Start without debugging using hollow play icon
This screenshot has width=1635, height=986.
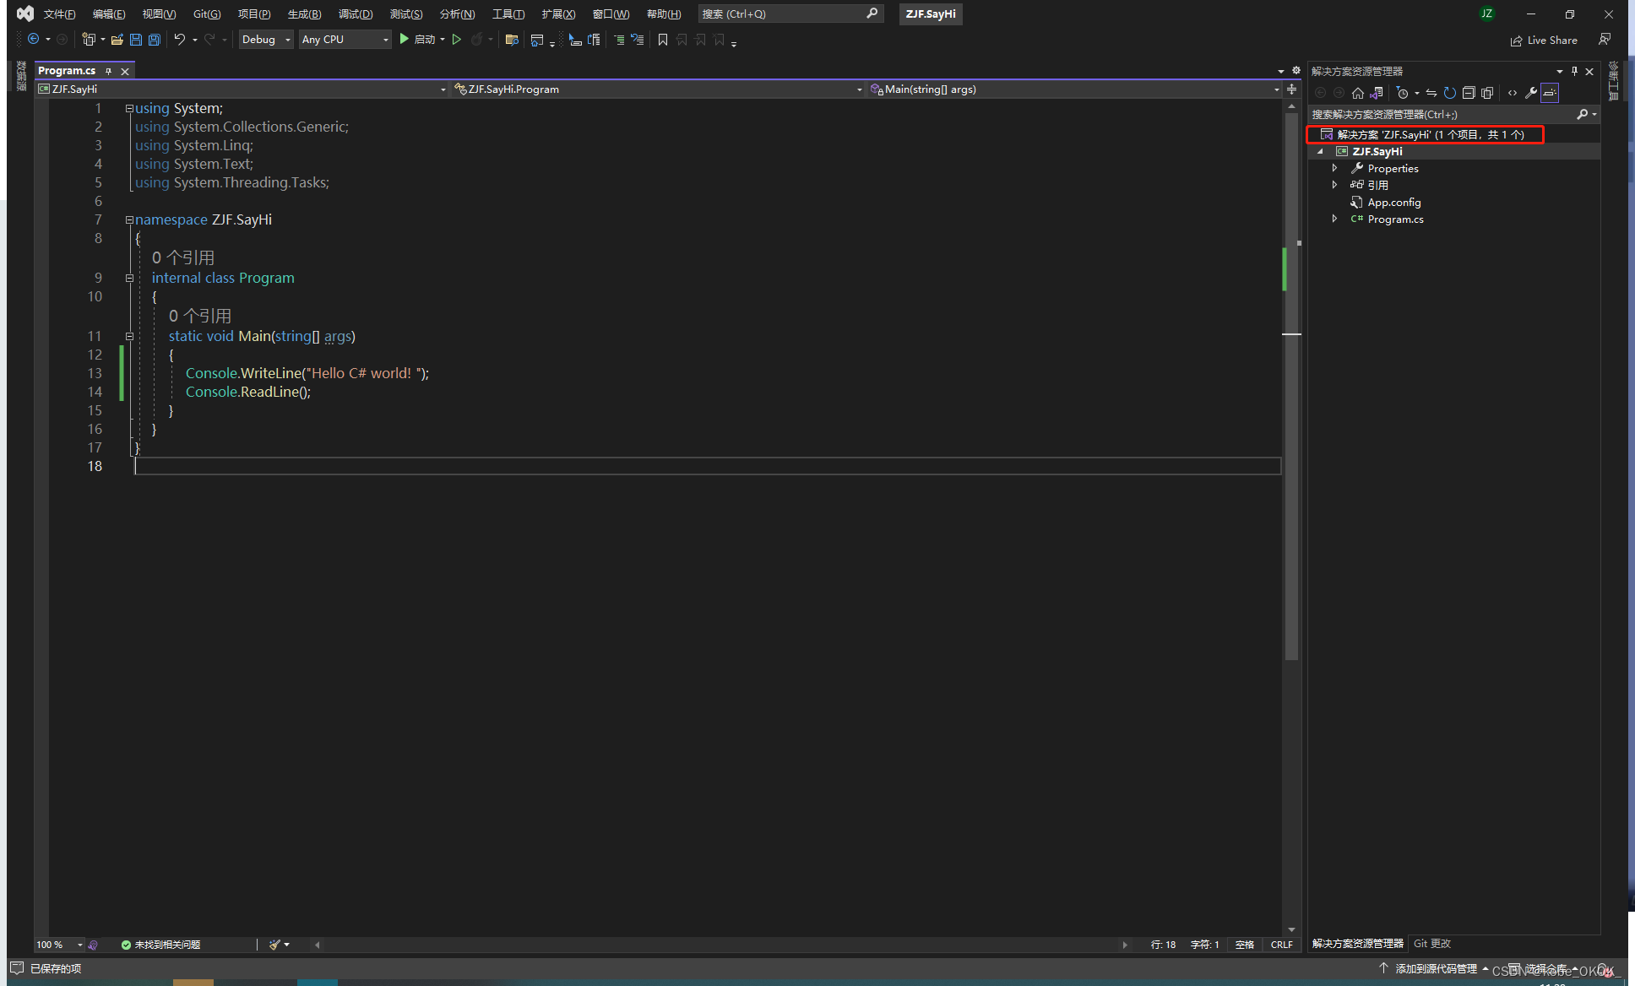click(457, 40)
